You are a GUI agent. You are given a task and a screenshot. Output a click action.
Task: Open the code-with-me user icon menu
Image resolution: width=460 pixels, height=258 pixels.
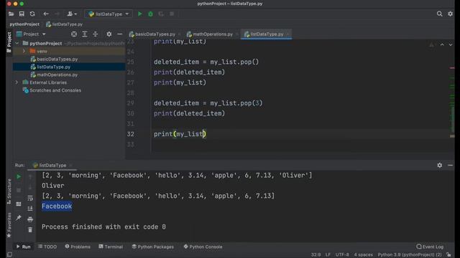pyautogui.click(x=72, y=14)
